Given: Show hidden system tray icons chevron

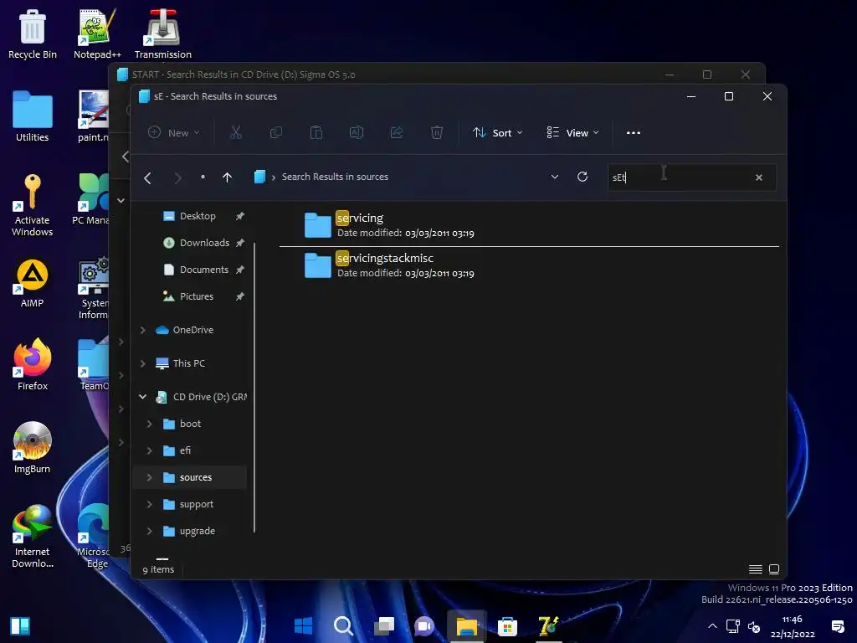Looking at the screenshot, I should tap(712, 626).
